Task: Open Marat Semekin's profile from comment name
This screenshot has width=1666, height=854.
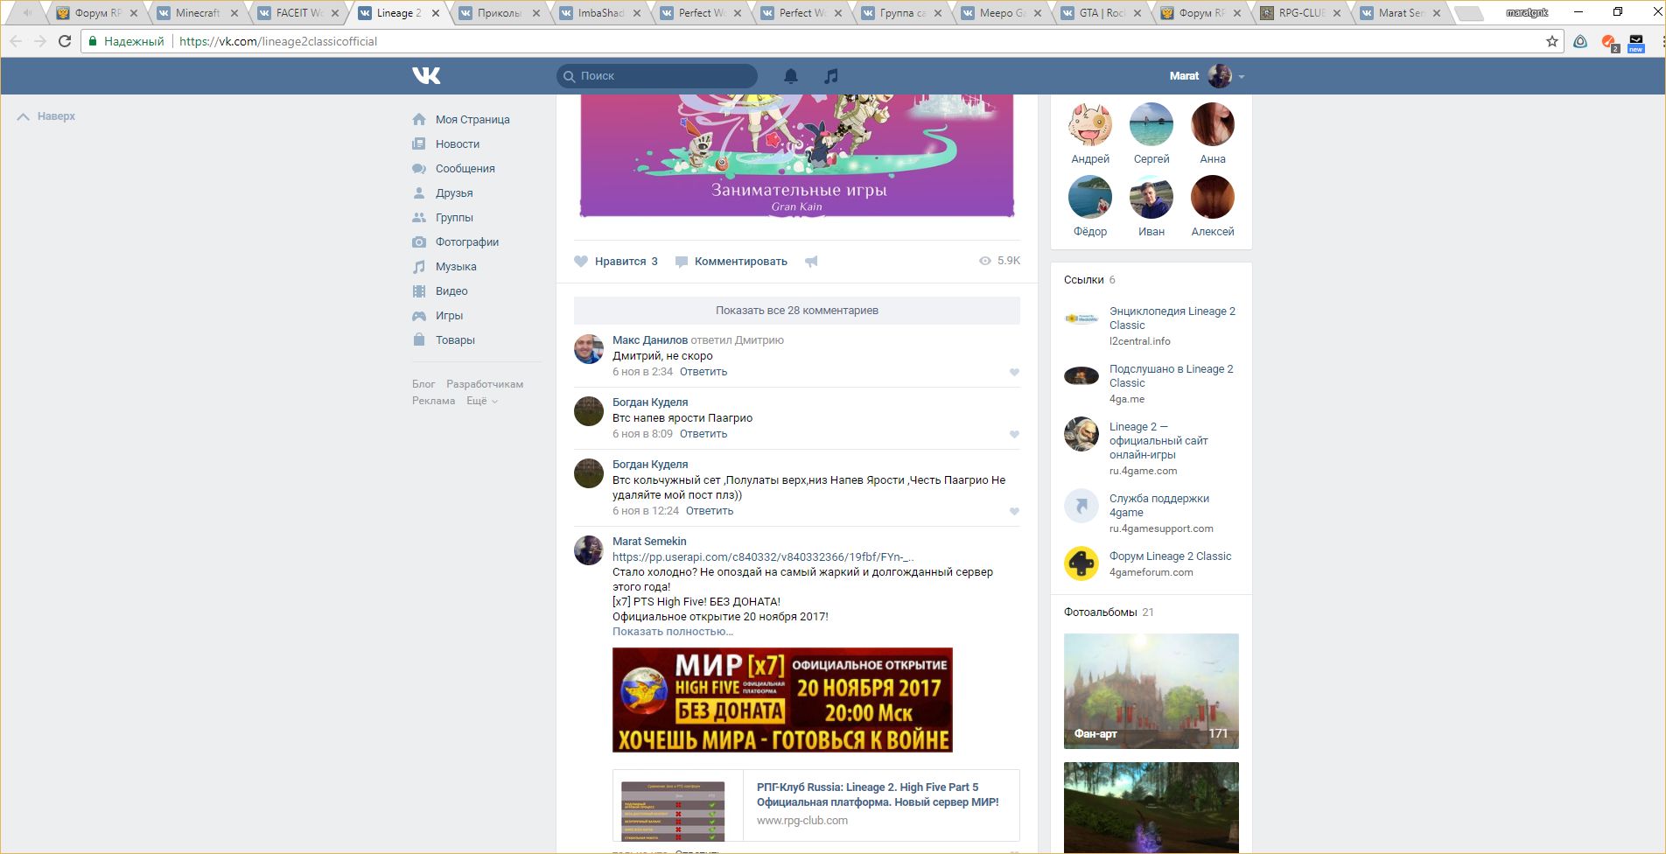Action: tap(649, 542)
